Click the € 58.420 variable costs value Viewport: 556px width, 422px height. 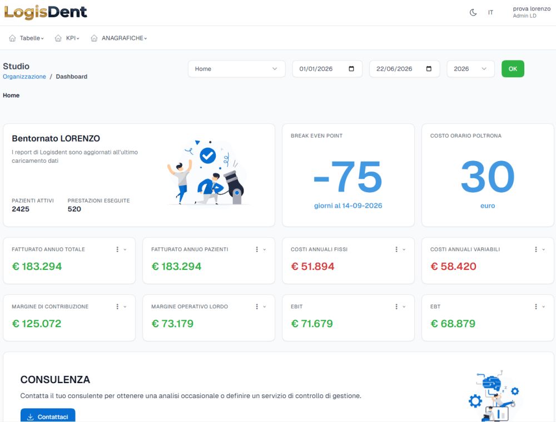click(x=453, y=266)
